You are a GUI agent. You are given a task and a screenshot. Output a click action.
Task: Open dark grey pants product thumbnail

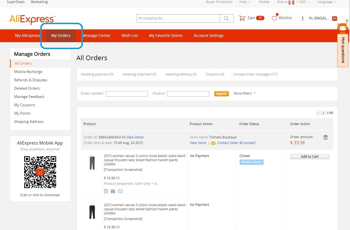click(92, 162)
